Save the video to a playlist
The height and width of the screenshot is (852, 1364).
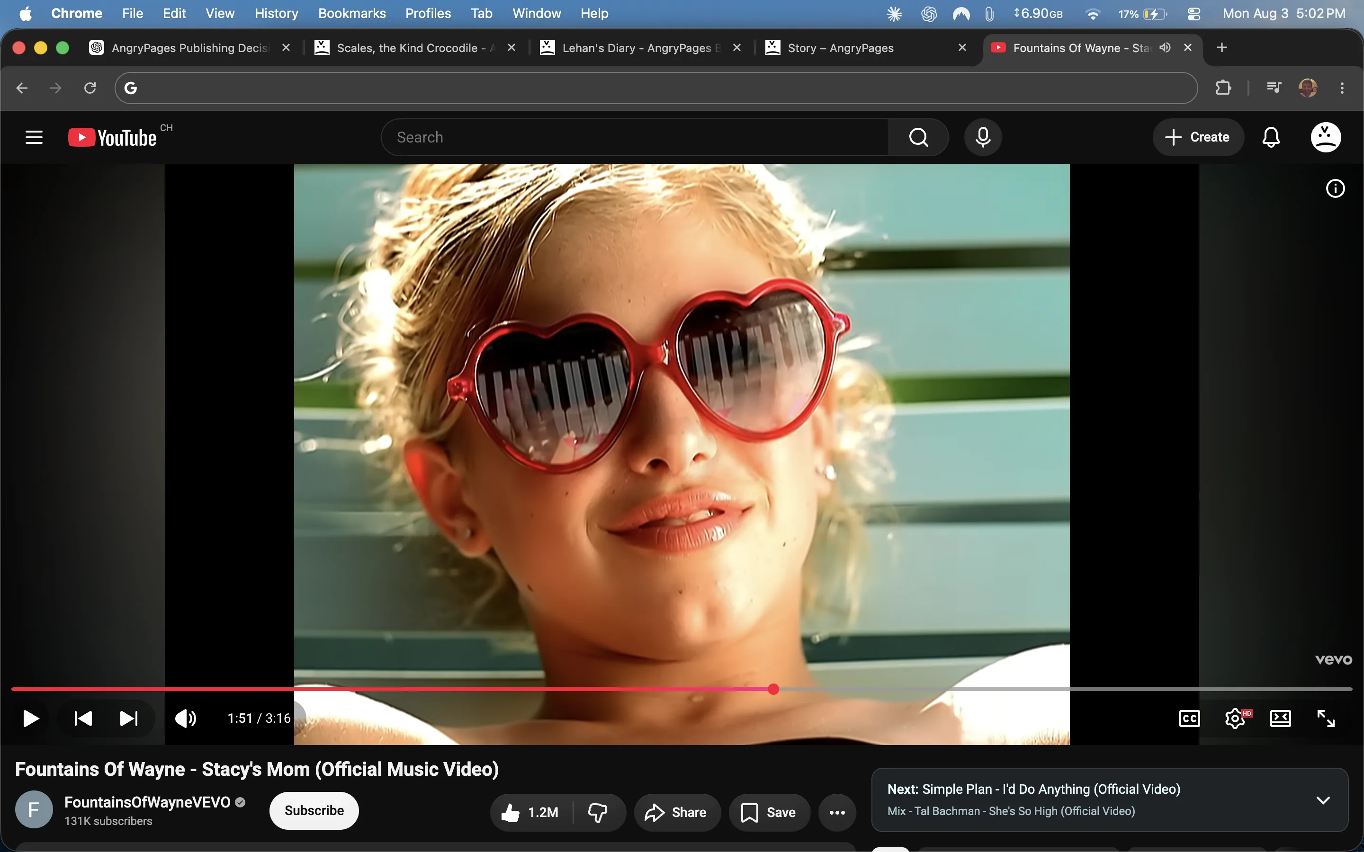(x=769, y=812)
